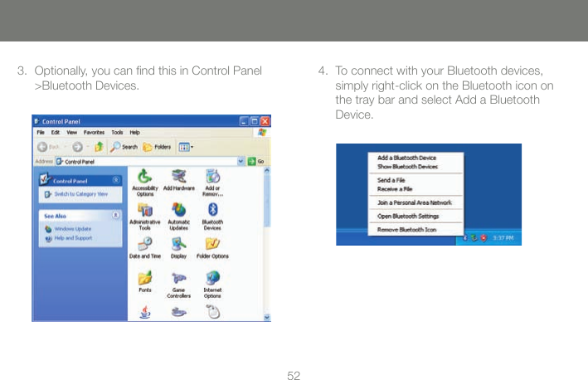Click the red security shield tray icon

click(484, 238)
